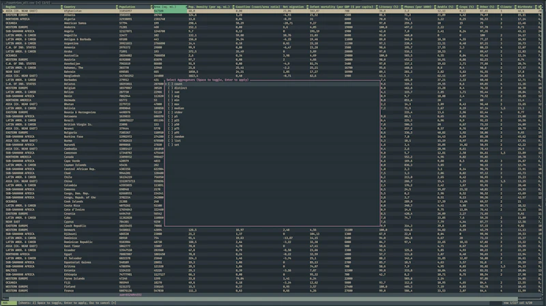Click the Coastline column header
This screenshot has height=306, width=546.
[257, 7]
